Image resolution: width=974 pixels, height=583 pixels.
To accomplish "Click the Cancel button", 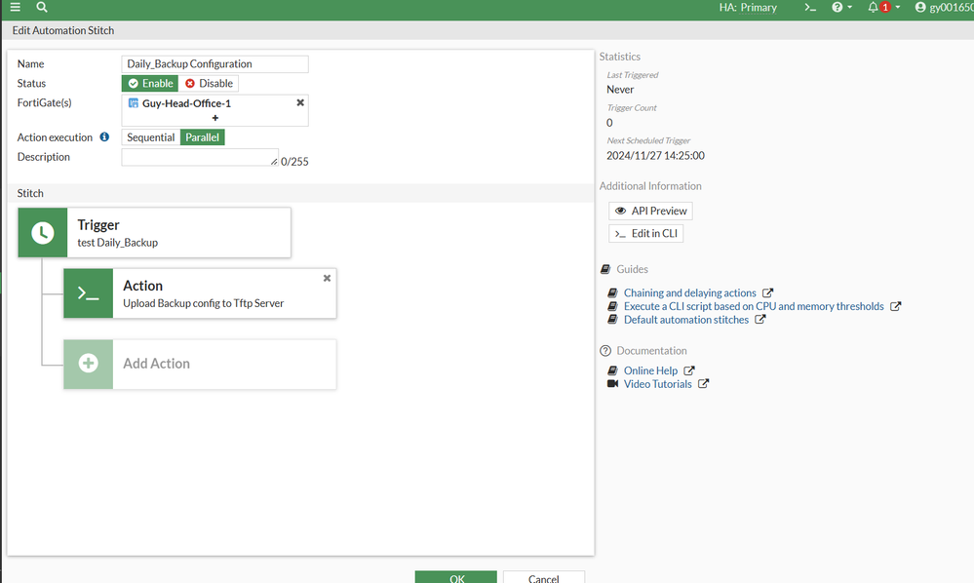I will tap(543, 577).
